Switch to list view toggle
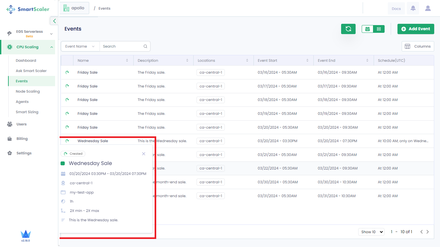Screen dimensions: 440x247 pos(378,29)
